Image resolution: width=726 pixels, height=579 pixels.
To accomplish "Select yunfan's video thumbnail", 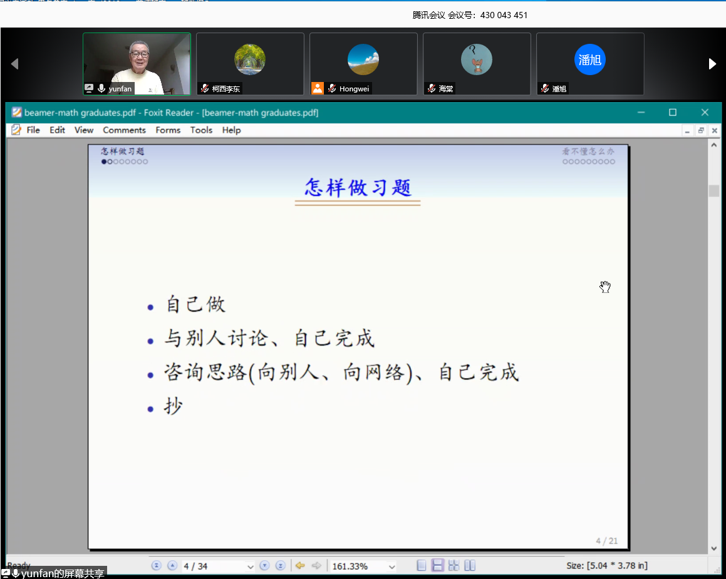I will 137,64.
